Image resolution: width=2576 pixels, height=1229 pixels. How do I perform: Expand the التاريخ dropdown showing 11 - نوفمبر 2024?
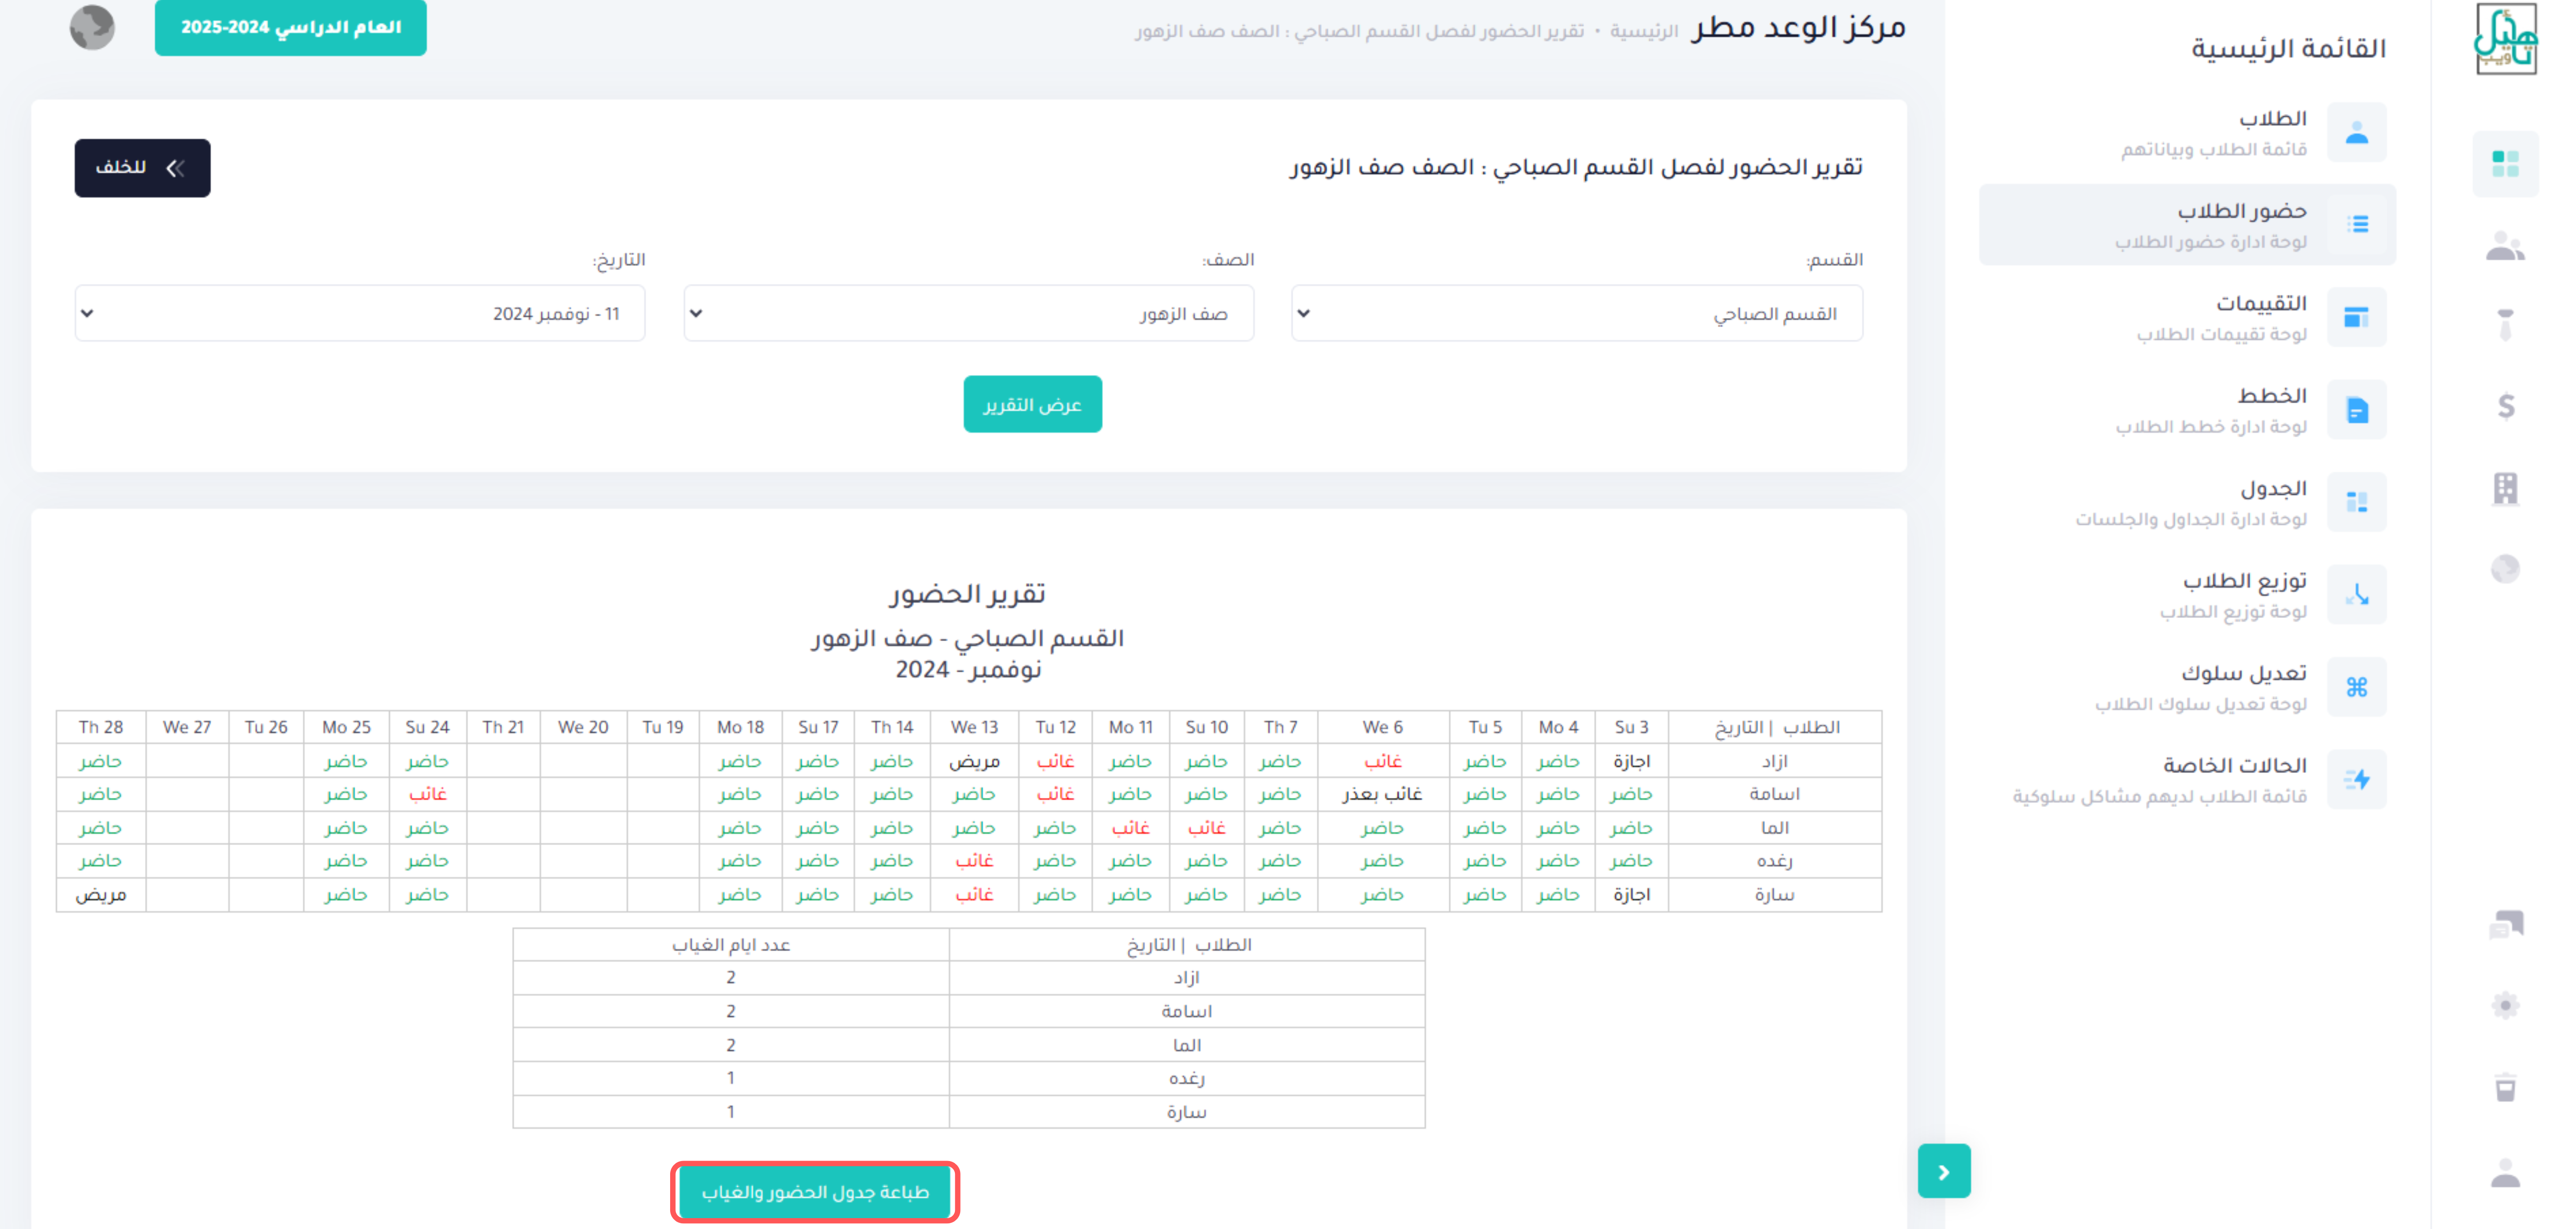pyautogui.click(x=360, y=313)
